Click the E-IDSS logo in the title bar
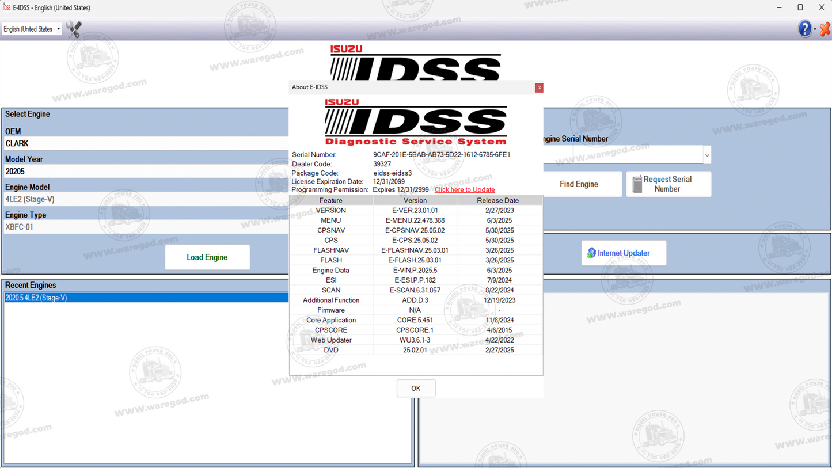The width and height of the screenshot is (832, 468). click(6, 7)
